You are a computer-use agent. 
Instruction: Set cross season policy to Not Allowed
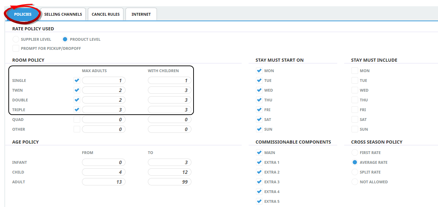click(x=355, y=182)
